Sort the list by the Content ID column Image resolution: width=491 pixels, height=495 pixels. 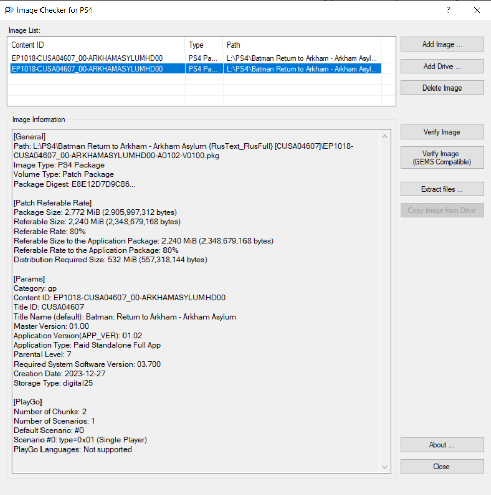pyautogui.click(x=96, y=45)
